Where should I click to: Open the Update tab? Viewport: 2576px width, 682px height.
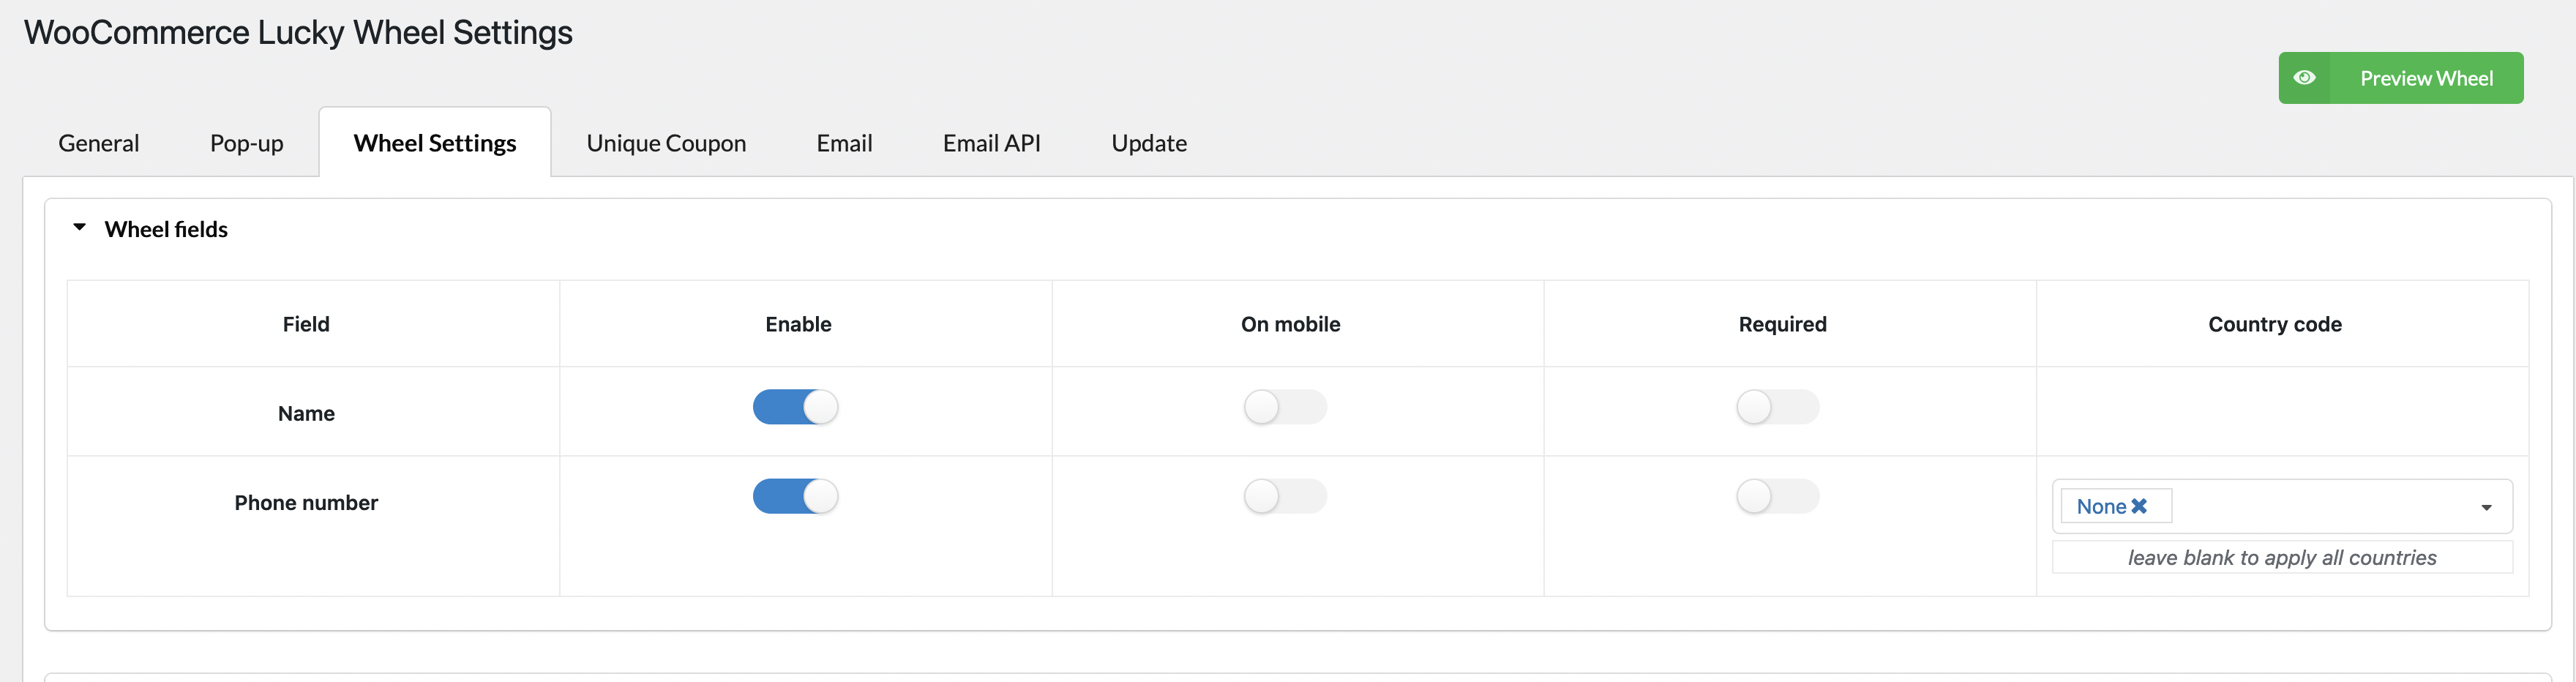(1149, 143)
